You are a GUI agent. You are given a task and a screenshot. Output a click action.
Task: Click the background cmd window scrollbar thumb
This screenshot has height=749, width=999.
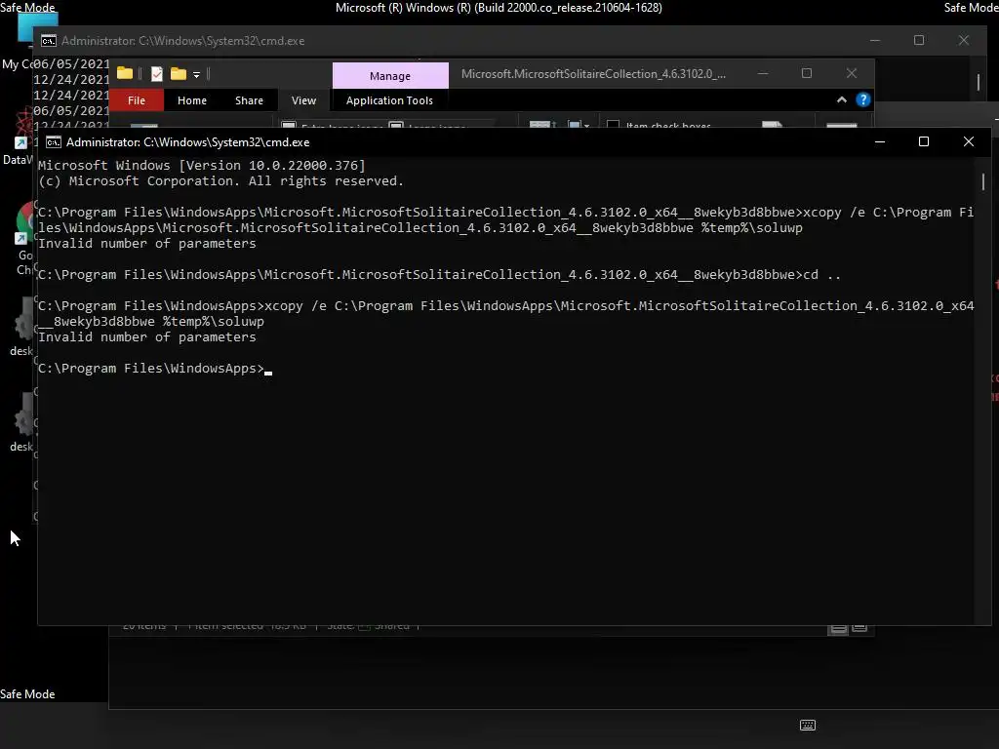pyautogui.click(x=978, y=82)
